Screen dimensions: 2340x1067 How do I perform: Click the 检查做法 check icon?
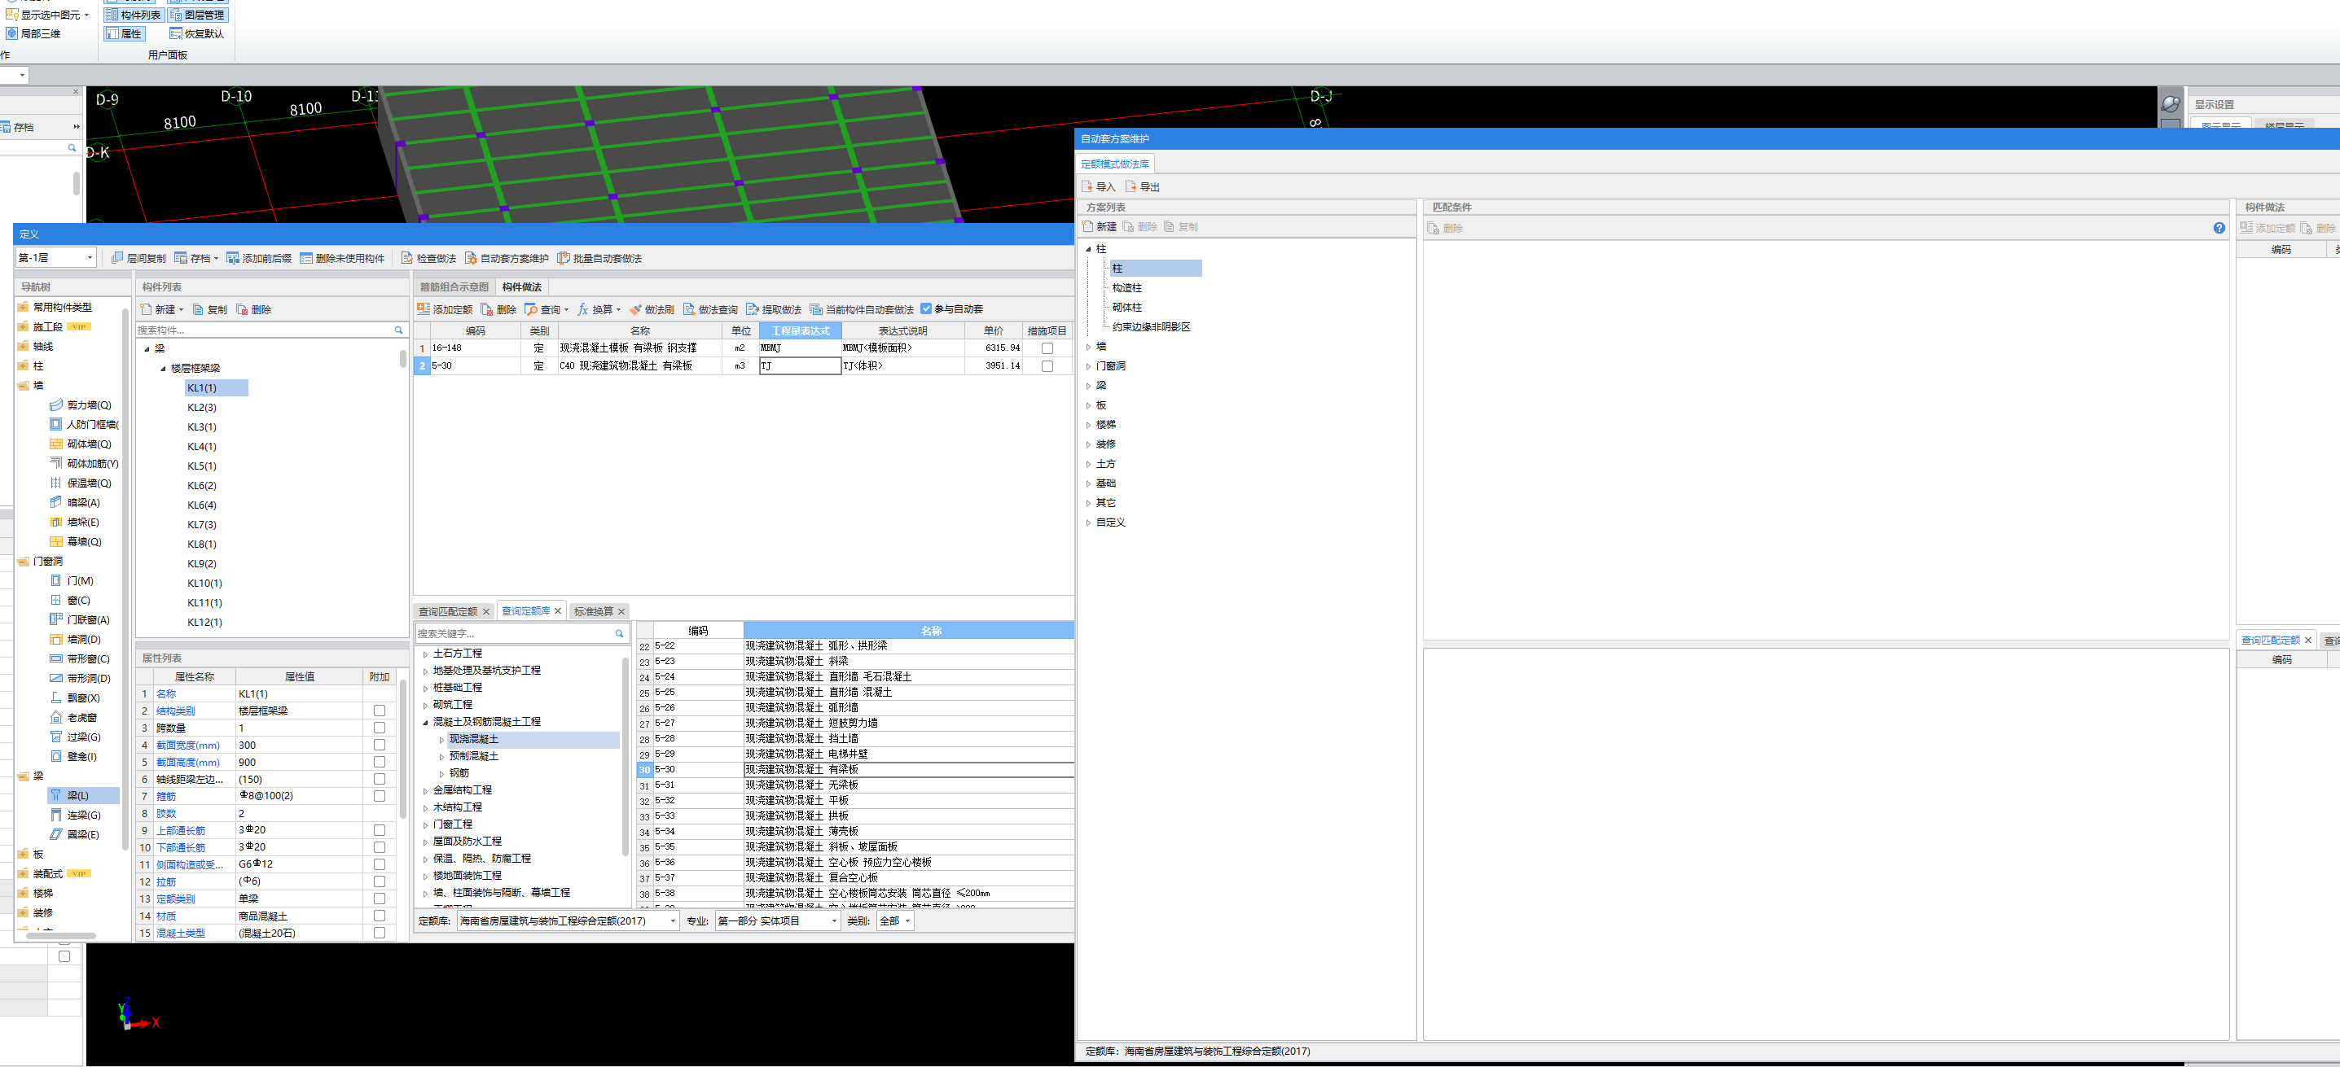407,259
